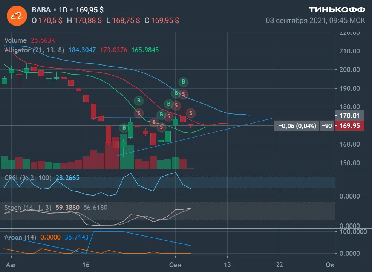
Task: Click the Stoch value 56.6180
Action: [x=95, y=208]
